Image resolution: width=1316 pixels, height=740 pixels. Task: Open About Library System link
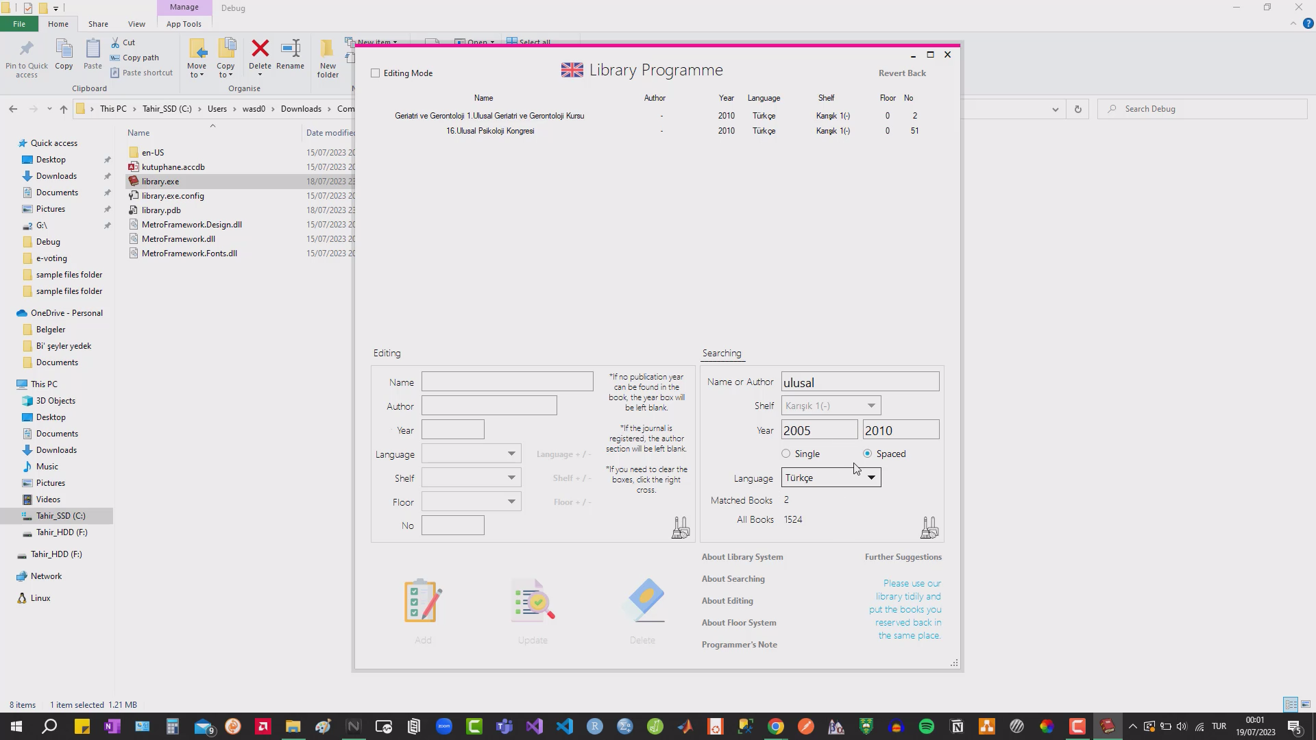click(742, 557)
